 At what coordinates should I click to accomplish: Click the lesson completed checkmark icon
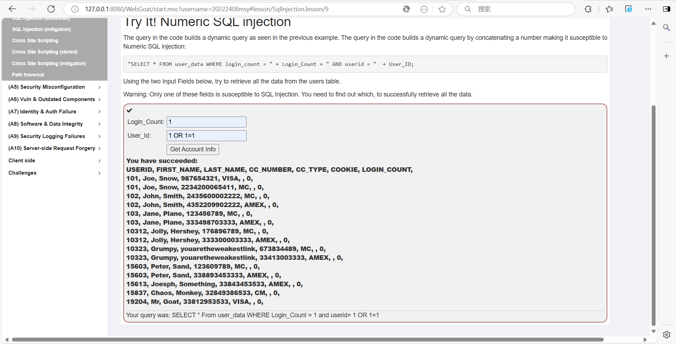[x=129, y=111]
